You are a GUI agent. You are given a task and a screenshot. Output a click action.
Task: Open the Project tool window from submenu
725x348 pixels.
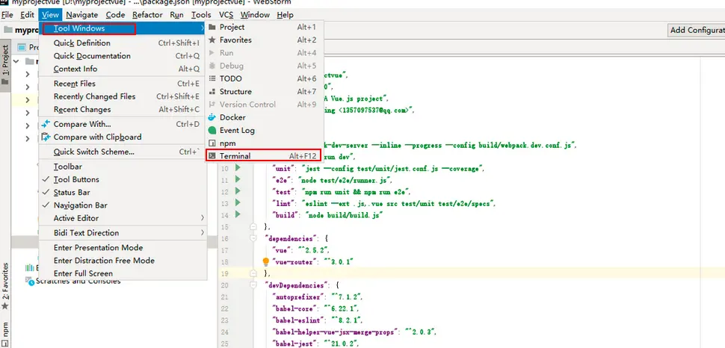point(264,28)
